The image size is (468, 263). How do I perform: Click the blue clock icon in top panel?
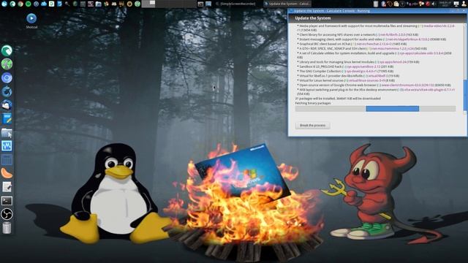pos(4,4)
